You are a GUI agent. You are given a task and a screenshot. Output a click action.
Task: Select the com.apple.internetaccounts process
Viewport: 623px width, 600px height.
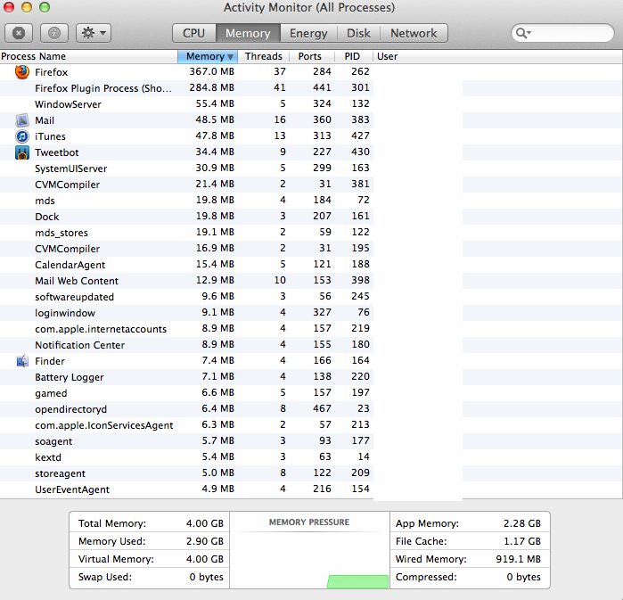[312, 329]
